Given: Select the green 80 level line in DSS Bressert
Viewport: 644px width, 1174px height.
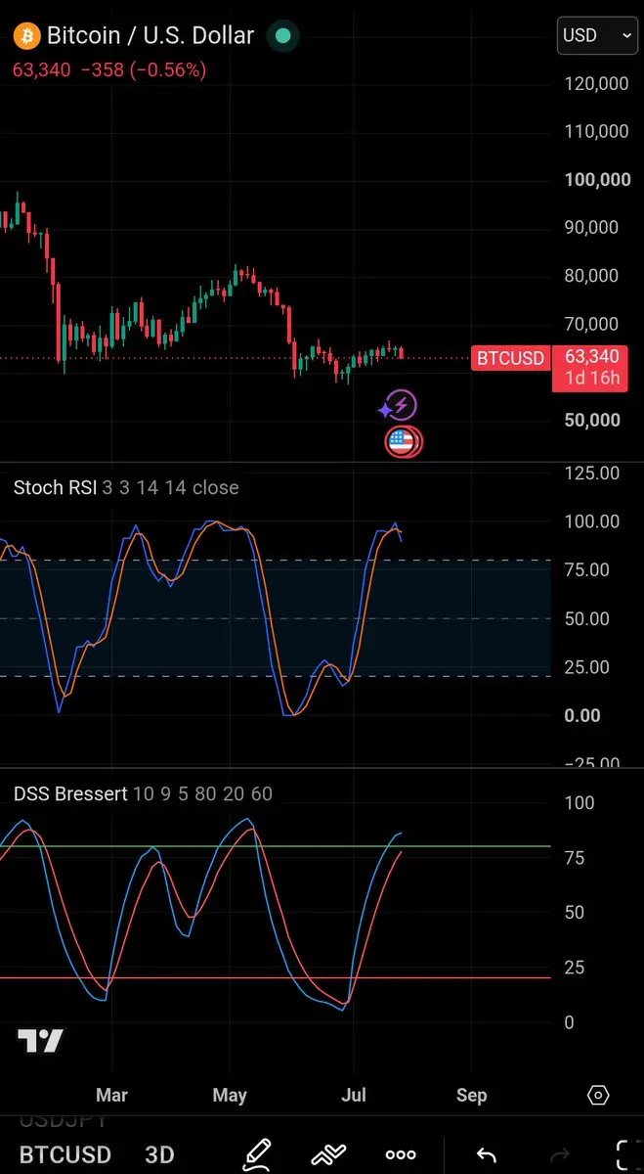Looking at the screenshot, I should pos(276,846).
